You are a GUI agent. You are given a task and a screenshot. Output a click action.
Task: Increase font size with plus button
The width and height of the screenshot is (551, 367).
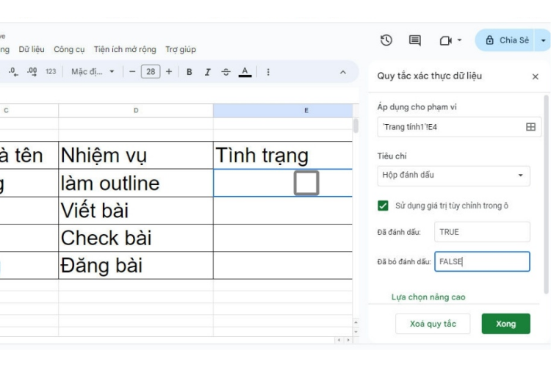[x=169, y=72]
